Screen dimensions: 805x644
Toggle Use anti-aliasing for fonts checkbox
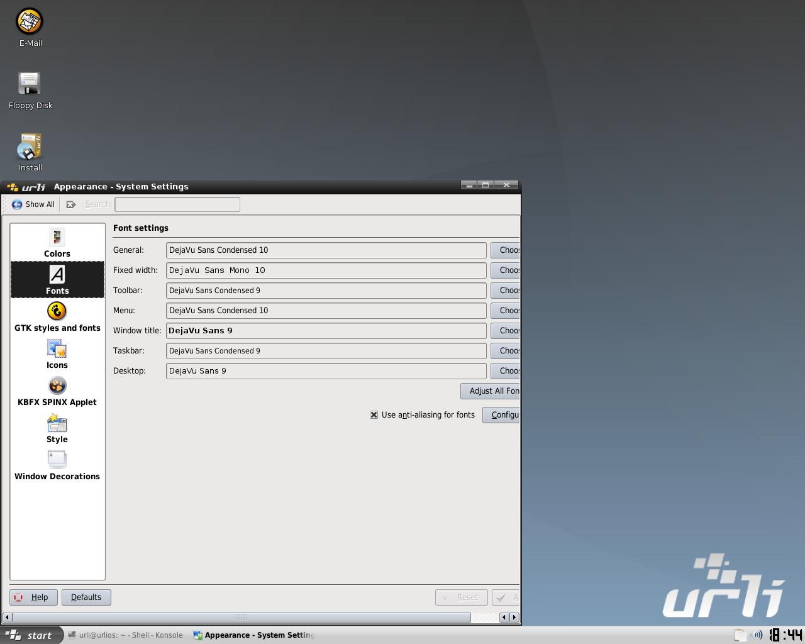point(374,415)
